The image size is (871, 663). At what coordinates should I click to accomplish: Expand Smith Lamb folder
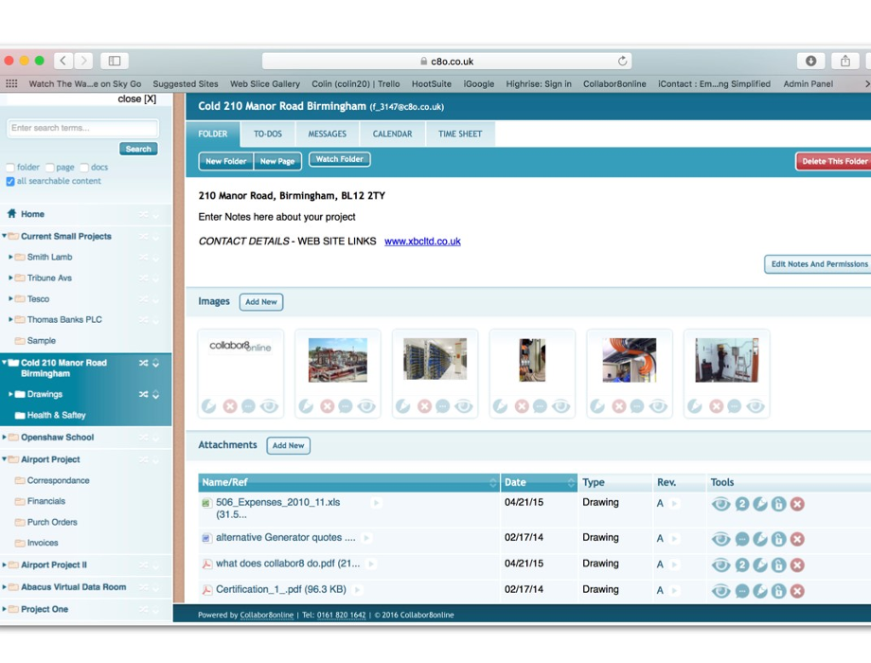point(10,257)
